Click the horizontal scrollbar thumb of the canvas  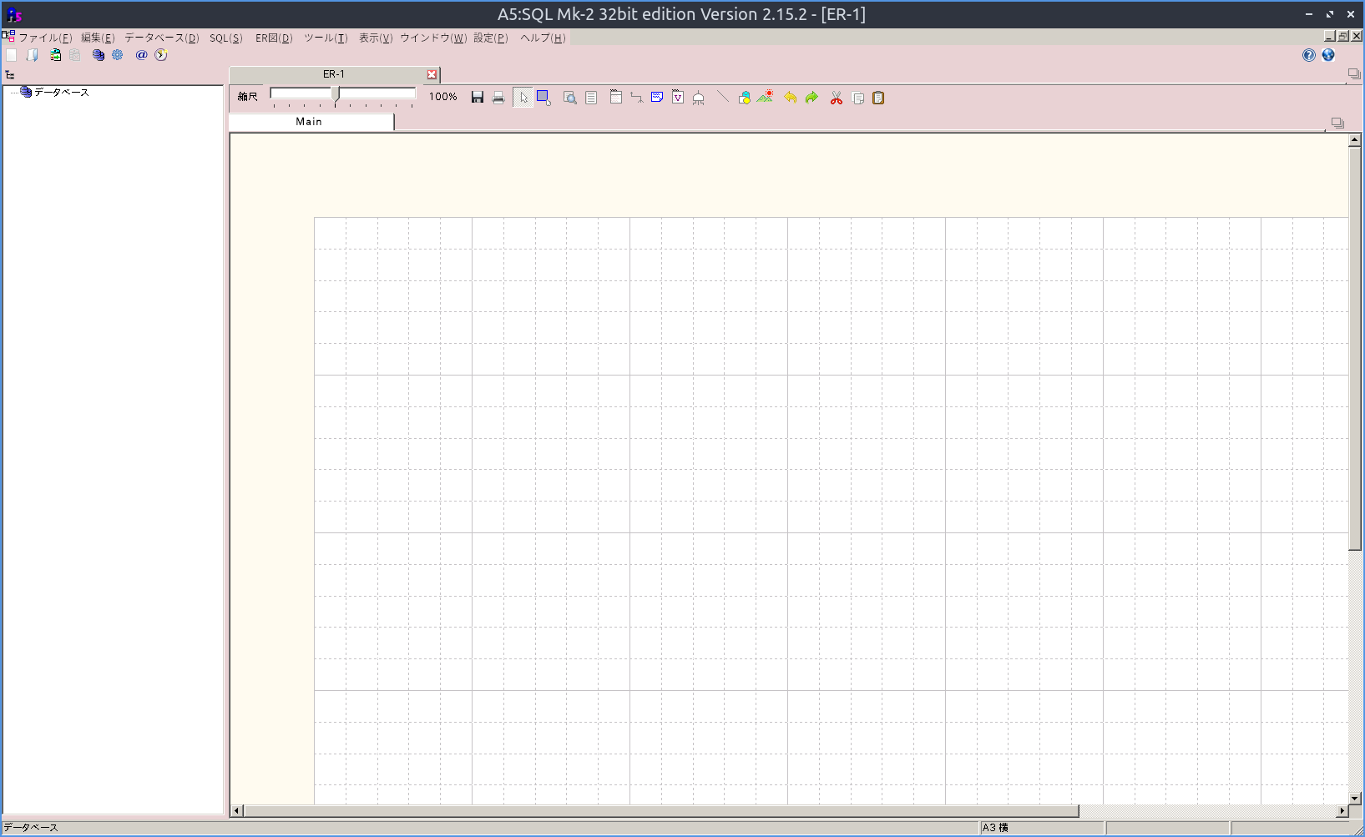660,811
